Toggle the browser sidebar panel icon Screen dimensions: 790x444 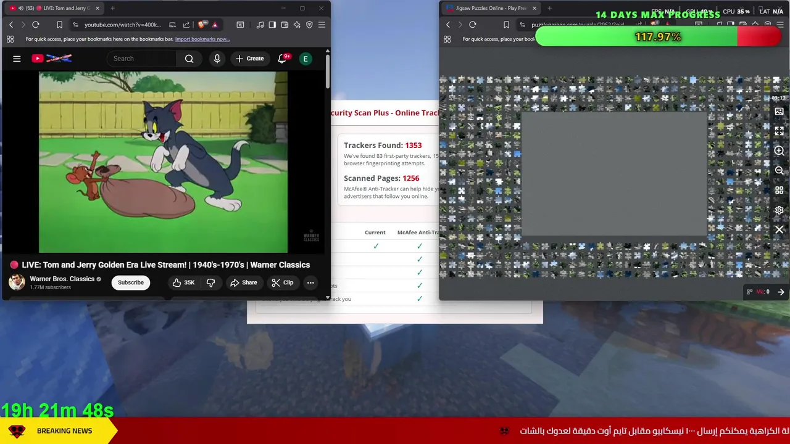tap(272, 25)
